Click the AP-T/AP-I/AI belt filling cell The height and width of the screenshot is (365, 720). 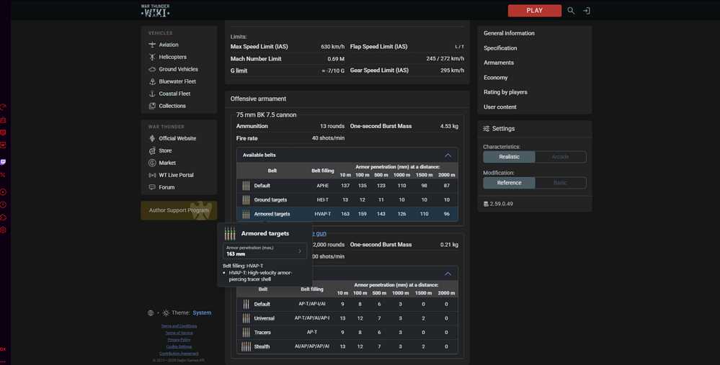click(x=312, y=304)
